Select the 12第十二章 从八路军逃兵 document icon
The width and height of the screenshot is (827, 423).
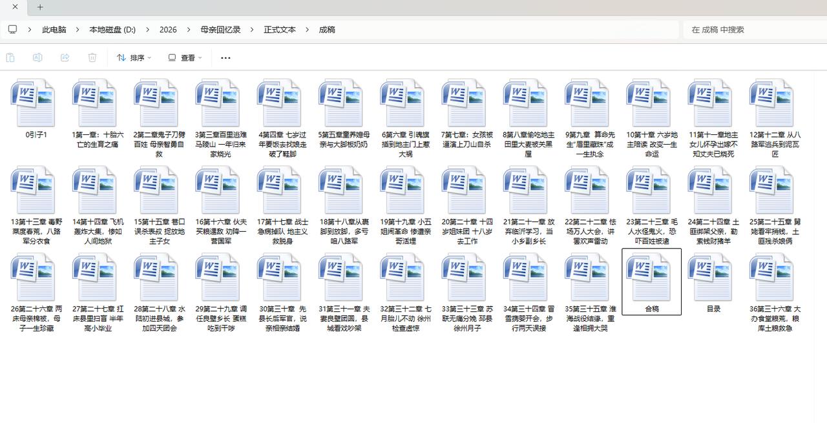[x=772, y=103]
